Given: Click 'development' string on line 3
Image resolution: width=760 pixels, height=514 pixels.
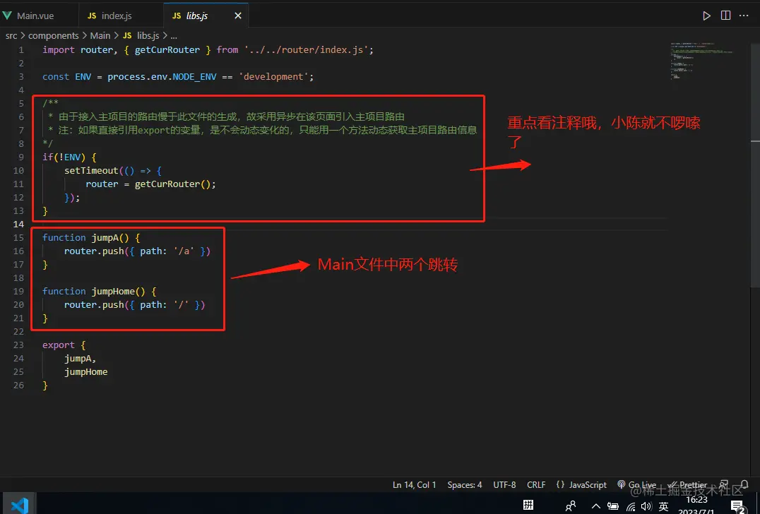Looking at the screenshot, I should pos(273,76).
